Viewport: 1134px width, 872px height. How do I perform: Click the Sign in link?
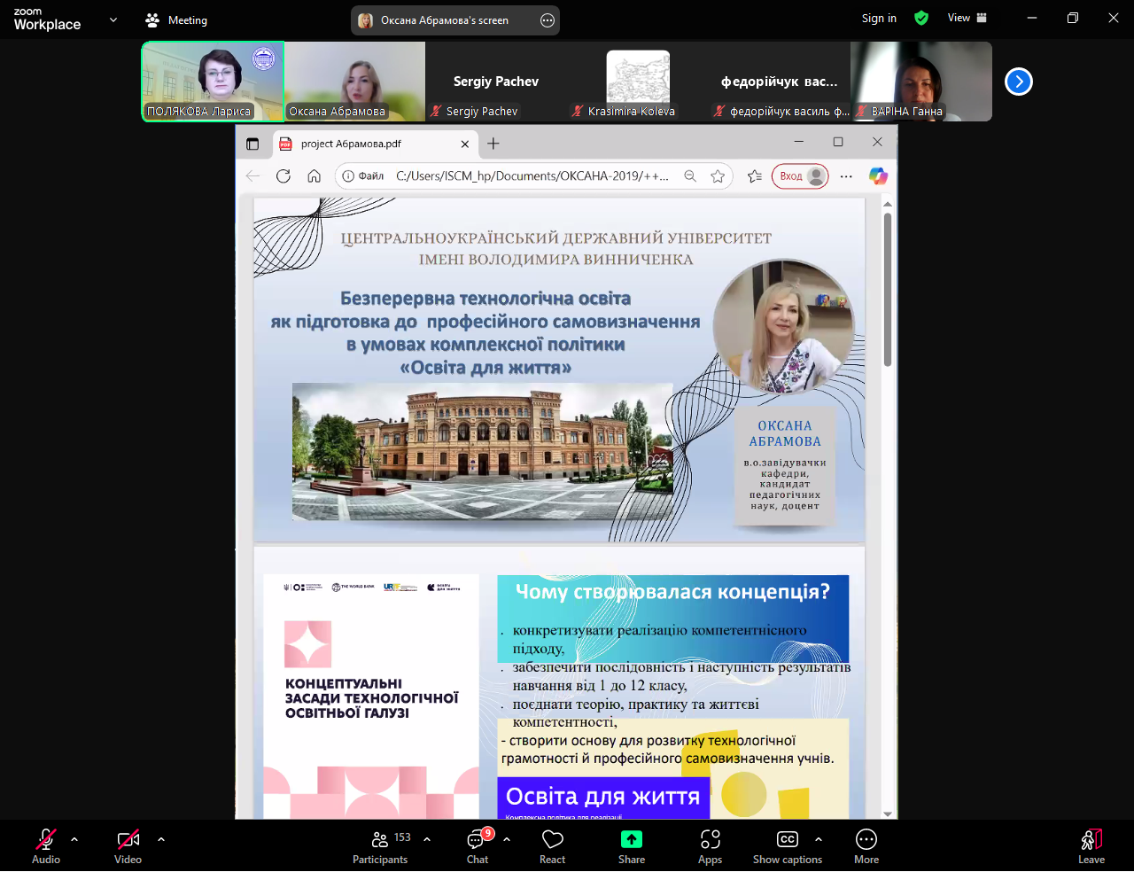pyautogui.click(x=879, y=18)
